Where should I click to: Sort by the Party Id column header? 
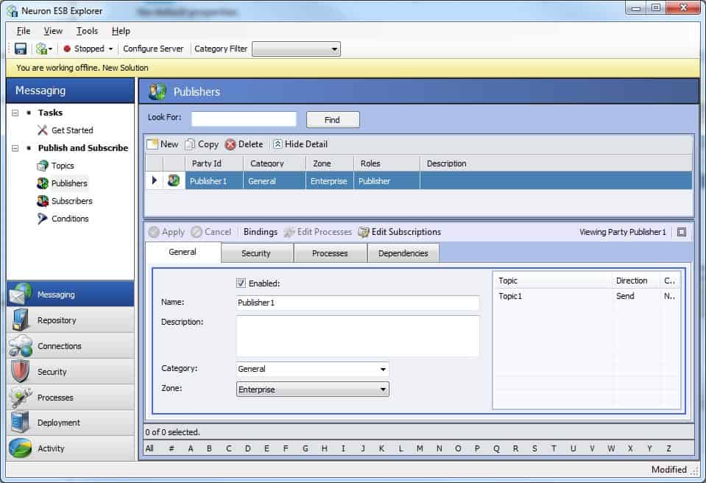[x=214, y=163]
